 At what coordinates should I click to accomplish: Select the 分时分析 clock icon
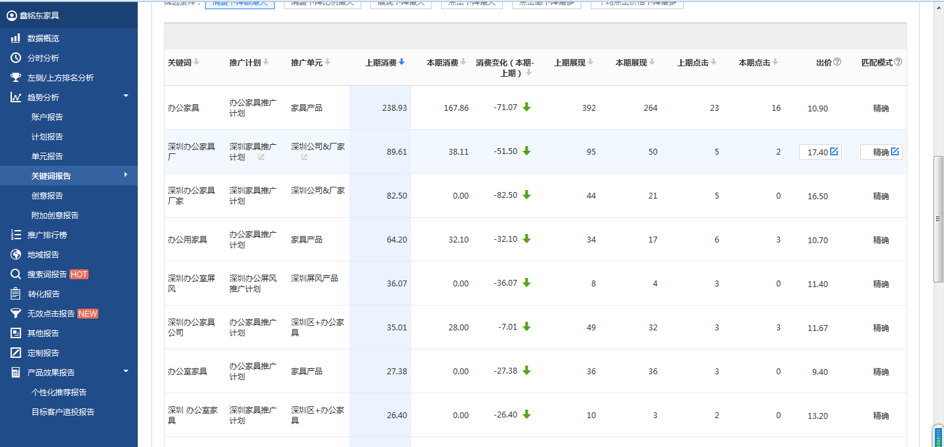coord(15,58)
